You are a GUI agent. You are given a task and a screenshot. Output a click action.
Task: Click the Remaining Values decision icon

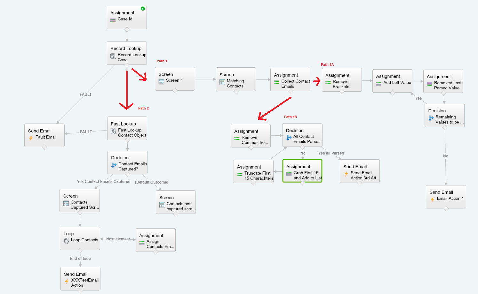click(x=431, y=118)
